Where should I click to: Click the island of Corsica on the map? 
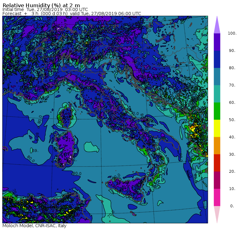tap(66, 117)
